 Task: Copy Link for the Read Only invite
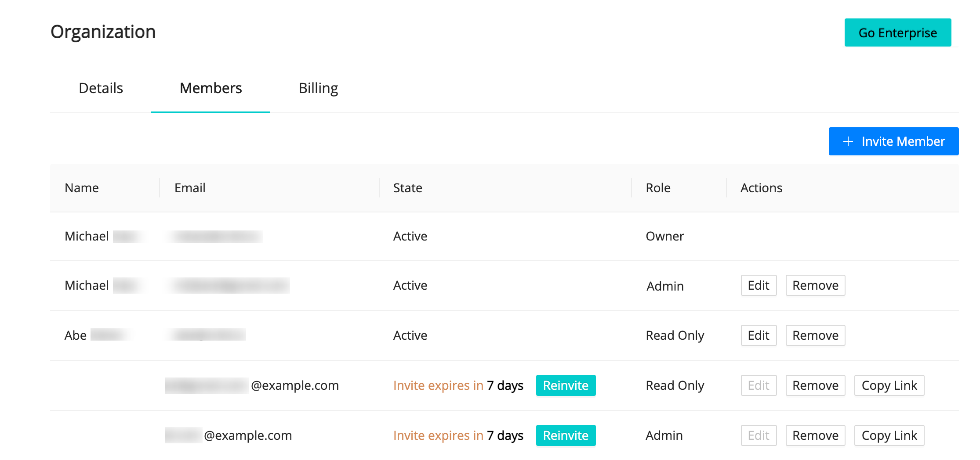889,385
